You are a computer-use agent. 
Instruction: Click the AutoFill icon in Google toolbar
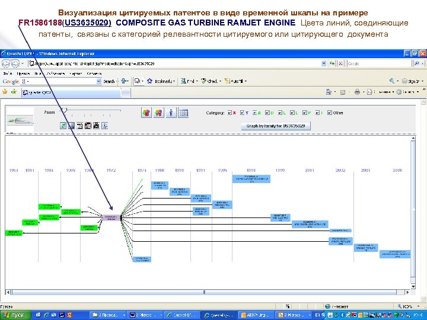tap(227, 81)
